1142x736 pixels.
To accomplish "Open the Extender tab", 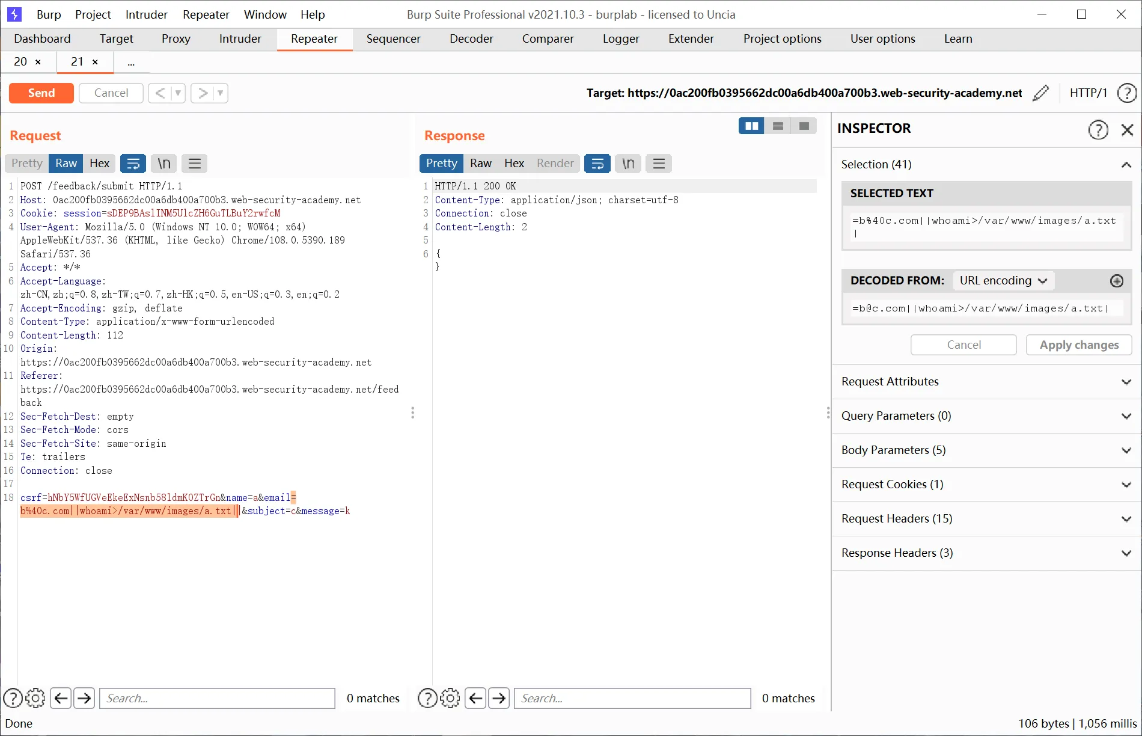I will tap(691, 39).
